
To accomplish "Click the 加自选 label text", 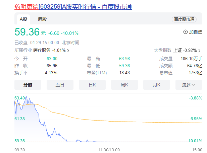I will [196, 32].
